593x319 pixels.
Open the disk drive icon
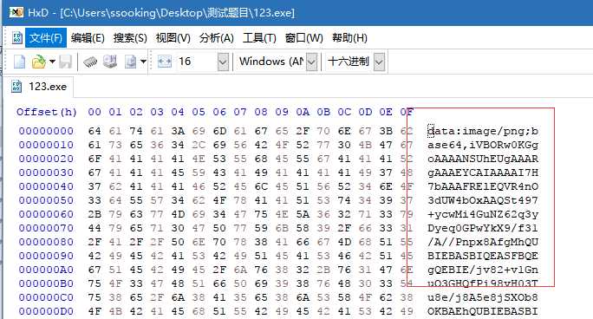[110, 62]
